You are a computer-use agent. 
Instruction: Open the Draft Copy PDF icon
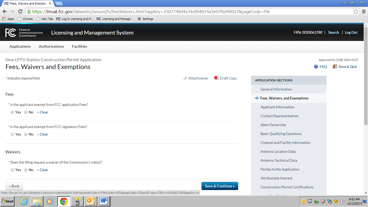coord(216,78)
